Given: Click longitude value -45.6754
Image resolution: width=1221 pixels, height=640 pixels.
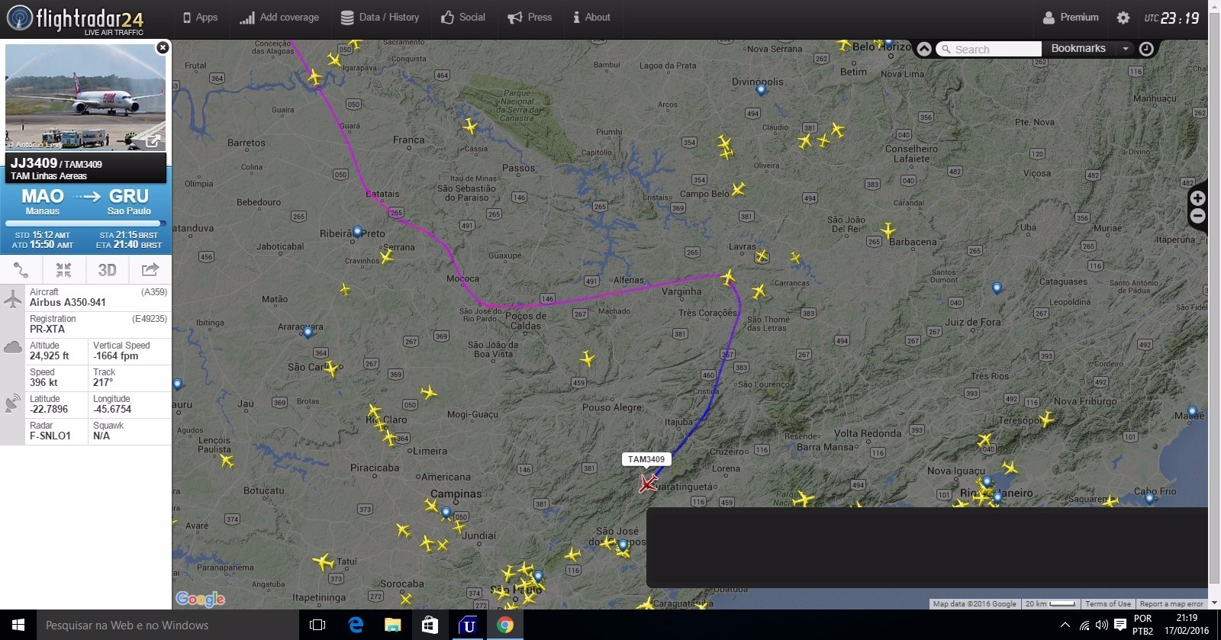Looking at the screenshot, I should (x=112, y=409).
